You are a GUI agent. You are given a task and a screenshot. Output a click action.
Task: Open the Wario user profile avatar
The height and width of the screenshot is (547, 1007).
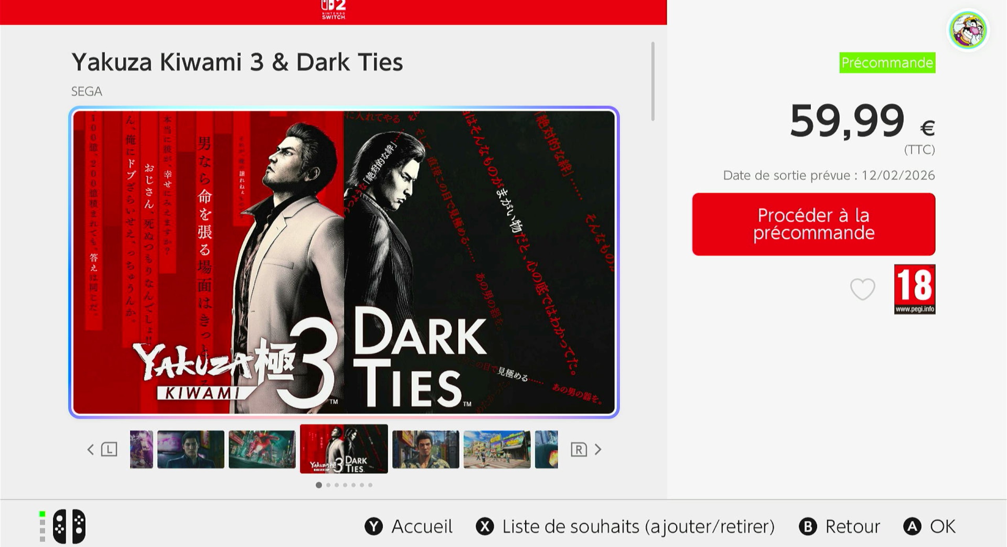pyautogui.click(x=968, y=30)
